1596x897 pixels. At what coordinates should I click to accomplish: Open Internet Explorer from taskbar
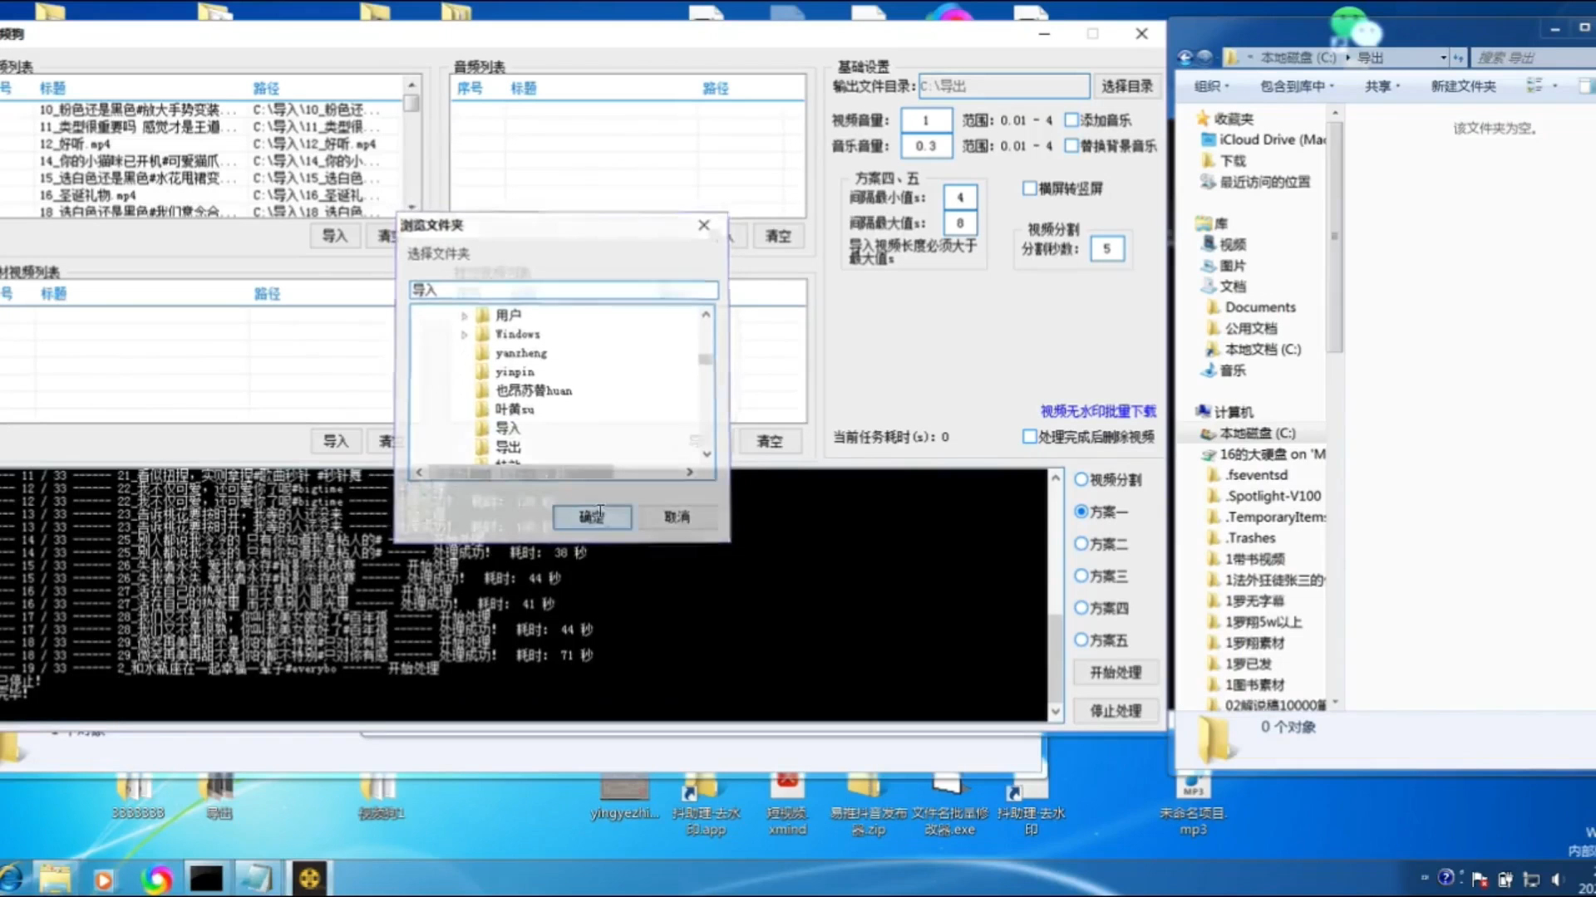click(12, 879)
